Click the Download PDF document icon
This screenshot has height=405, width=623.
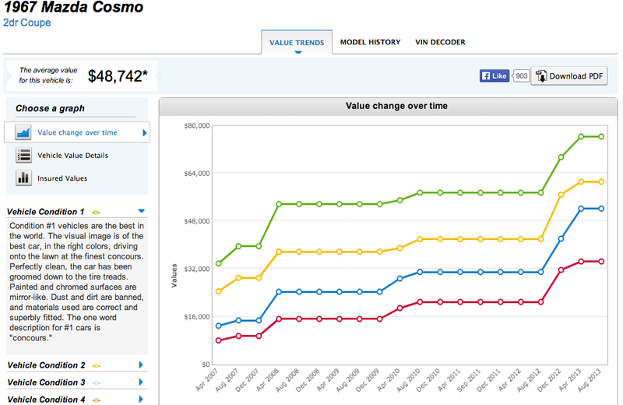coord(540,76)
